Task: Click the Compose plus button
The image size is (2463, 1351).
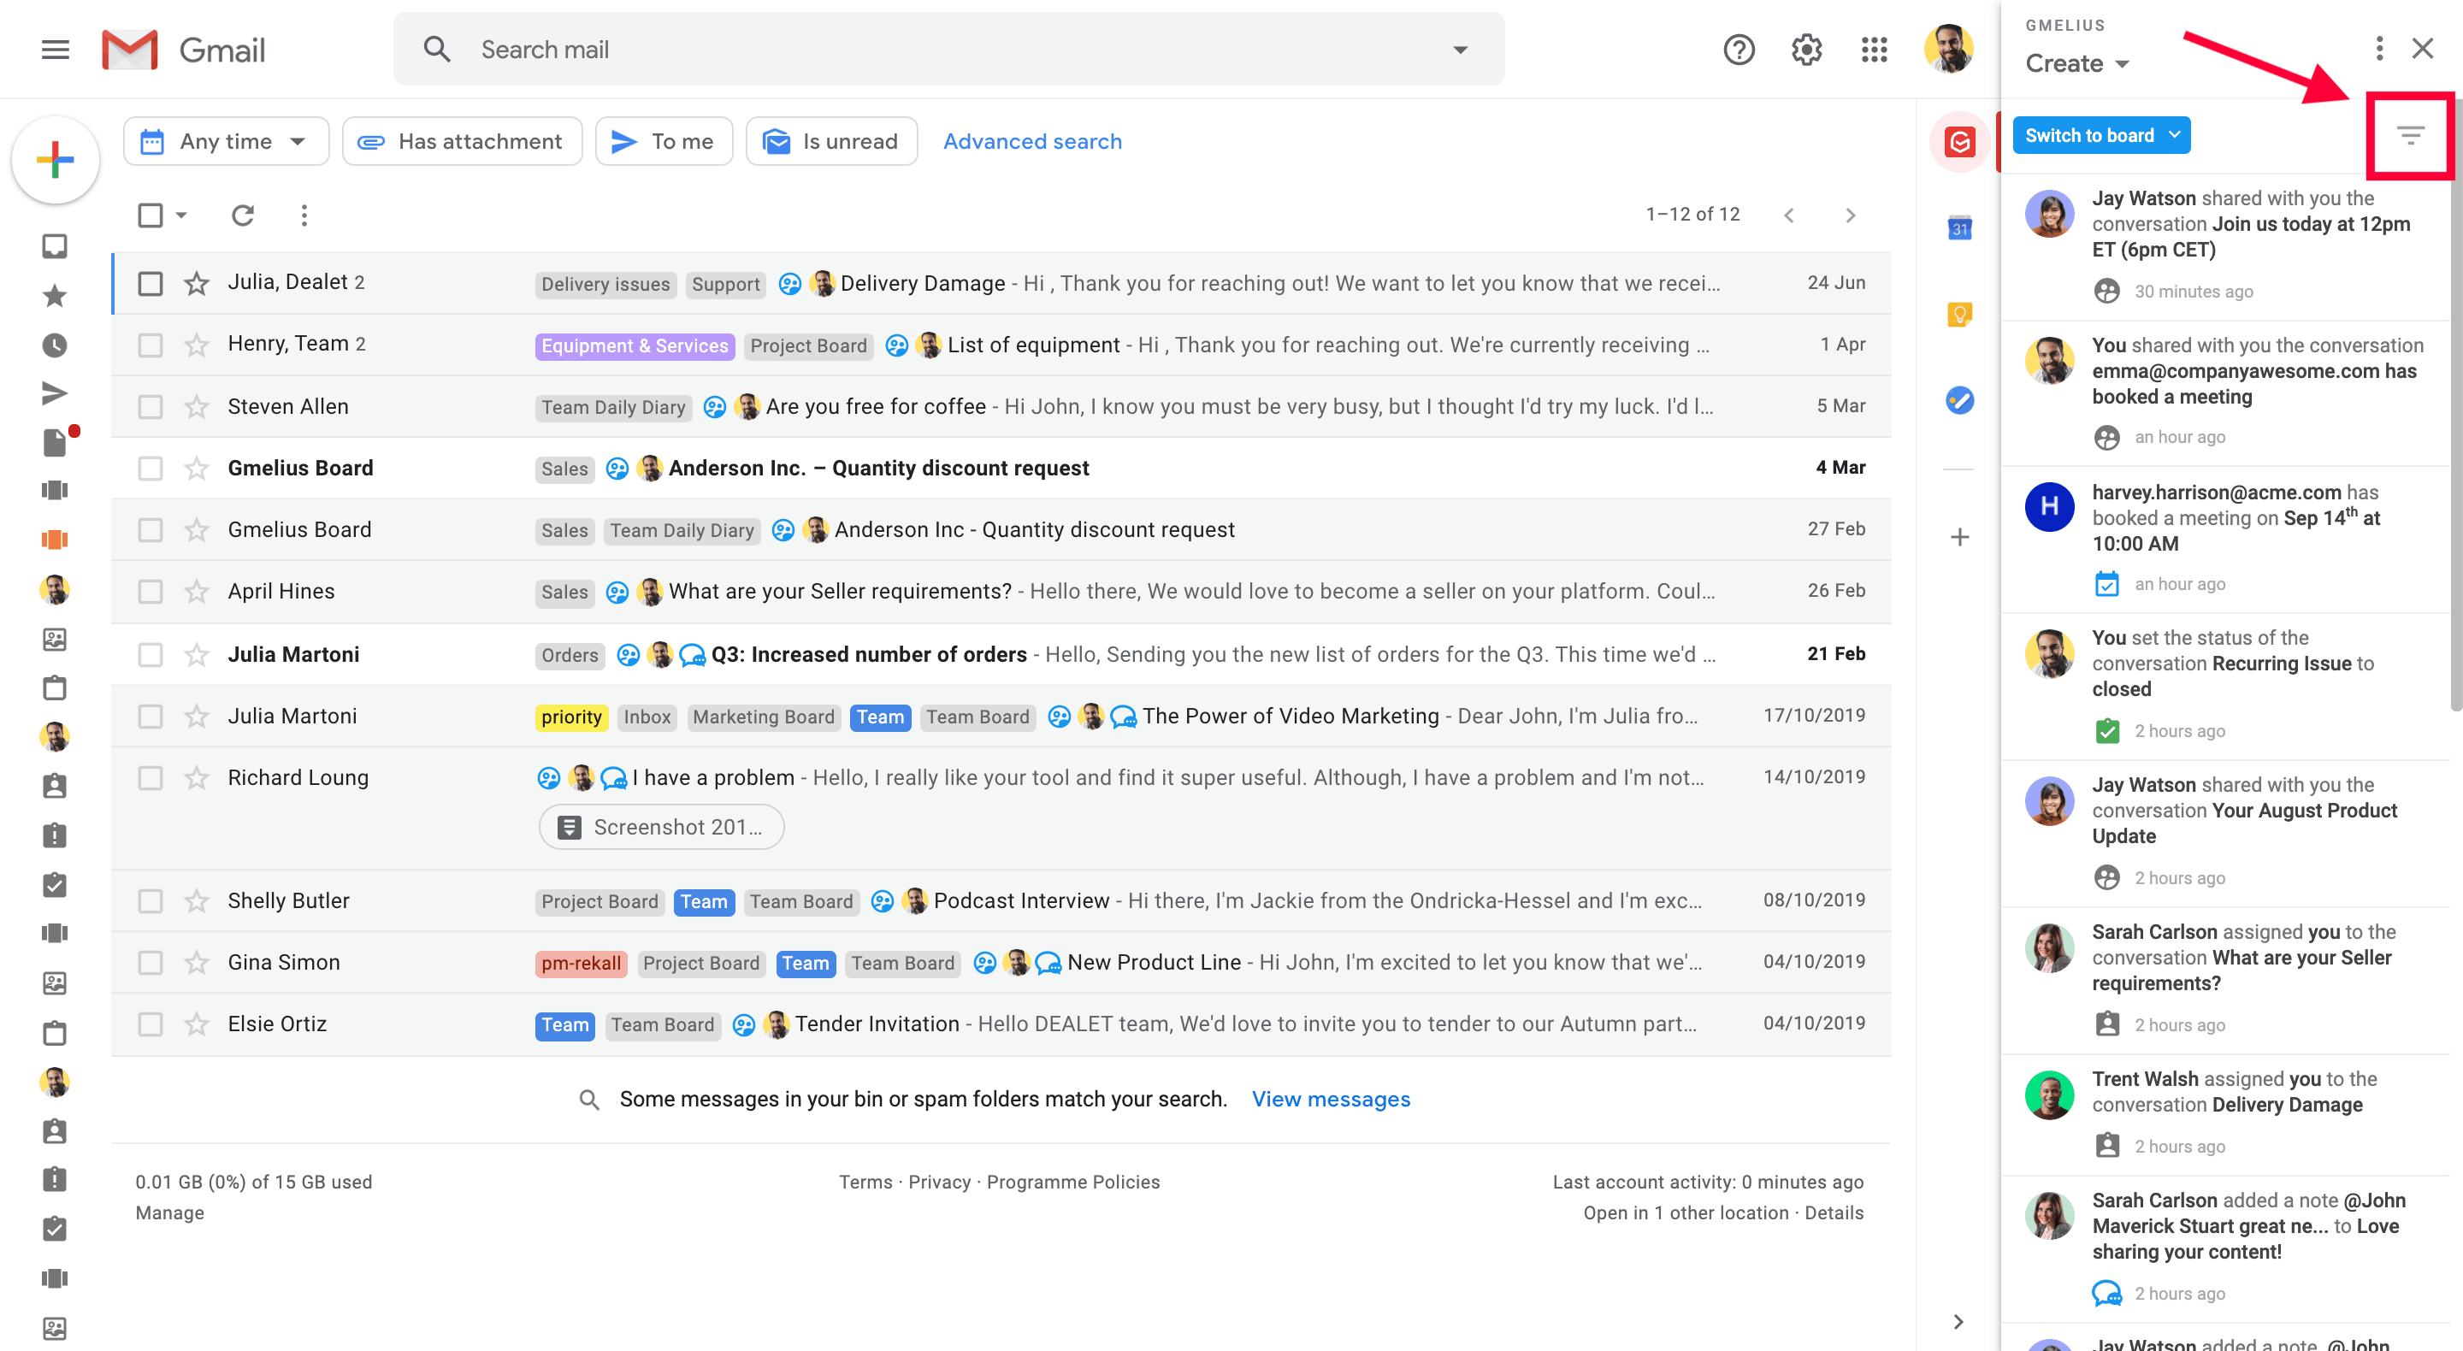Action: (x=56, y=159)
